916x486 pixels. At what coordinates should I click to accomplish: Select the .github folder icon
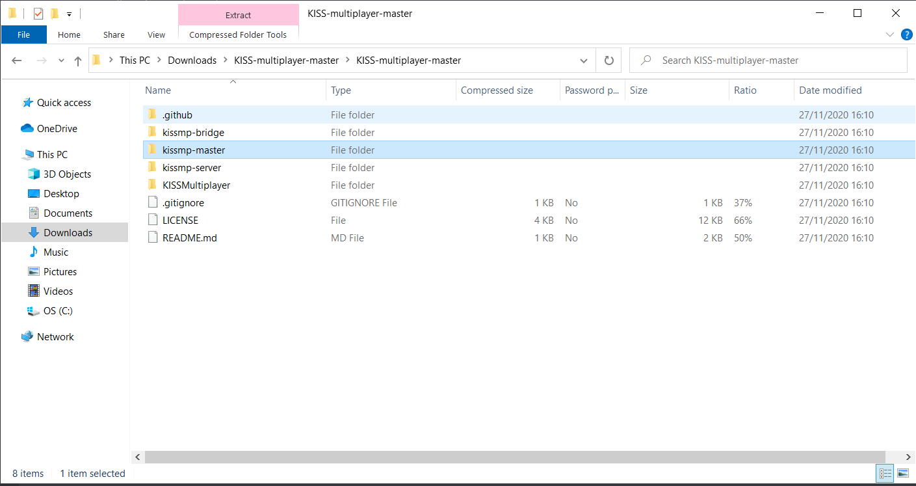coord(152,115)
